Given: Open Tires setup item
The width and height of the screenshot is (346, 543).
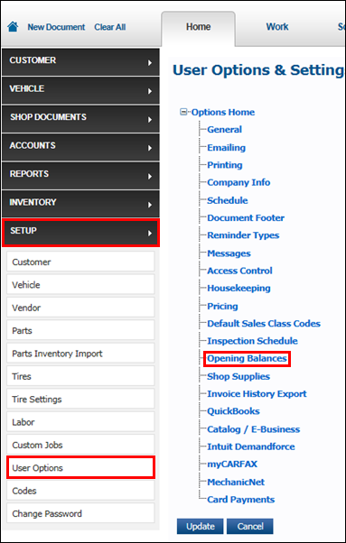Looking at the screenshot, I should 80,376.
